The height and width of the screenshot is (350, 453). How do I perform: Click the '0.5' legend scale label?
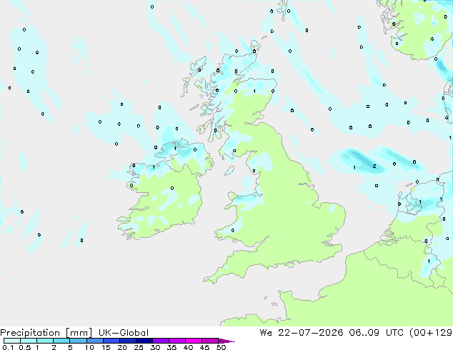pyautogui.click(x=24, y=347)
